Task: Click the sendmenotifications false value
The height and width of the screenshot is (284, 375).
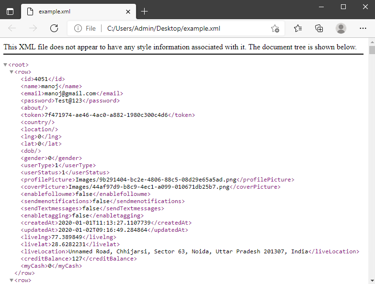Action: click(101, 201)
